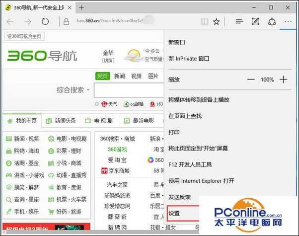Open 设置 menu entry

[x=183, y=213]
